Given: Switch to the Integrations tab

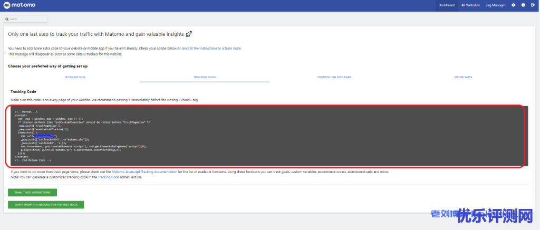Looking at the screenshot, I should (x=75, y=77).
